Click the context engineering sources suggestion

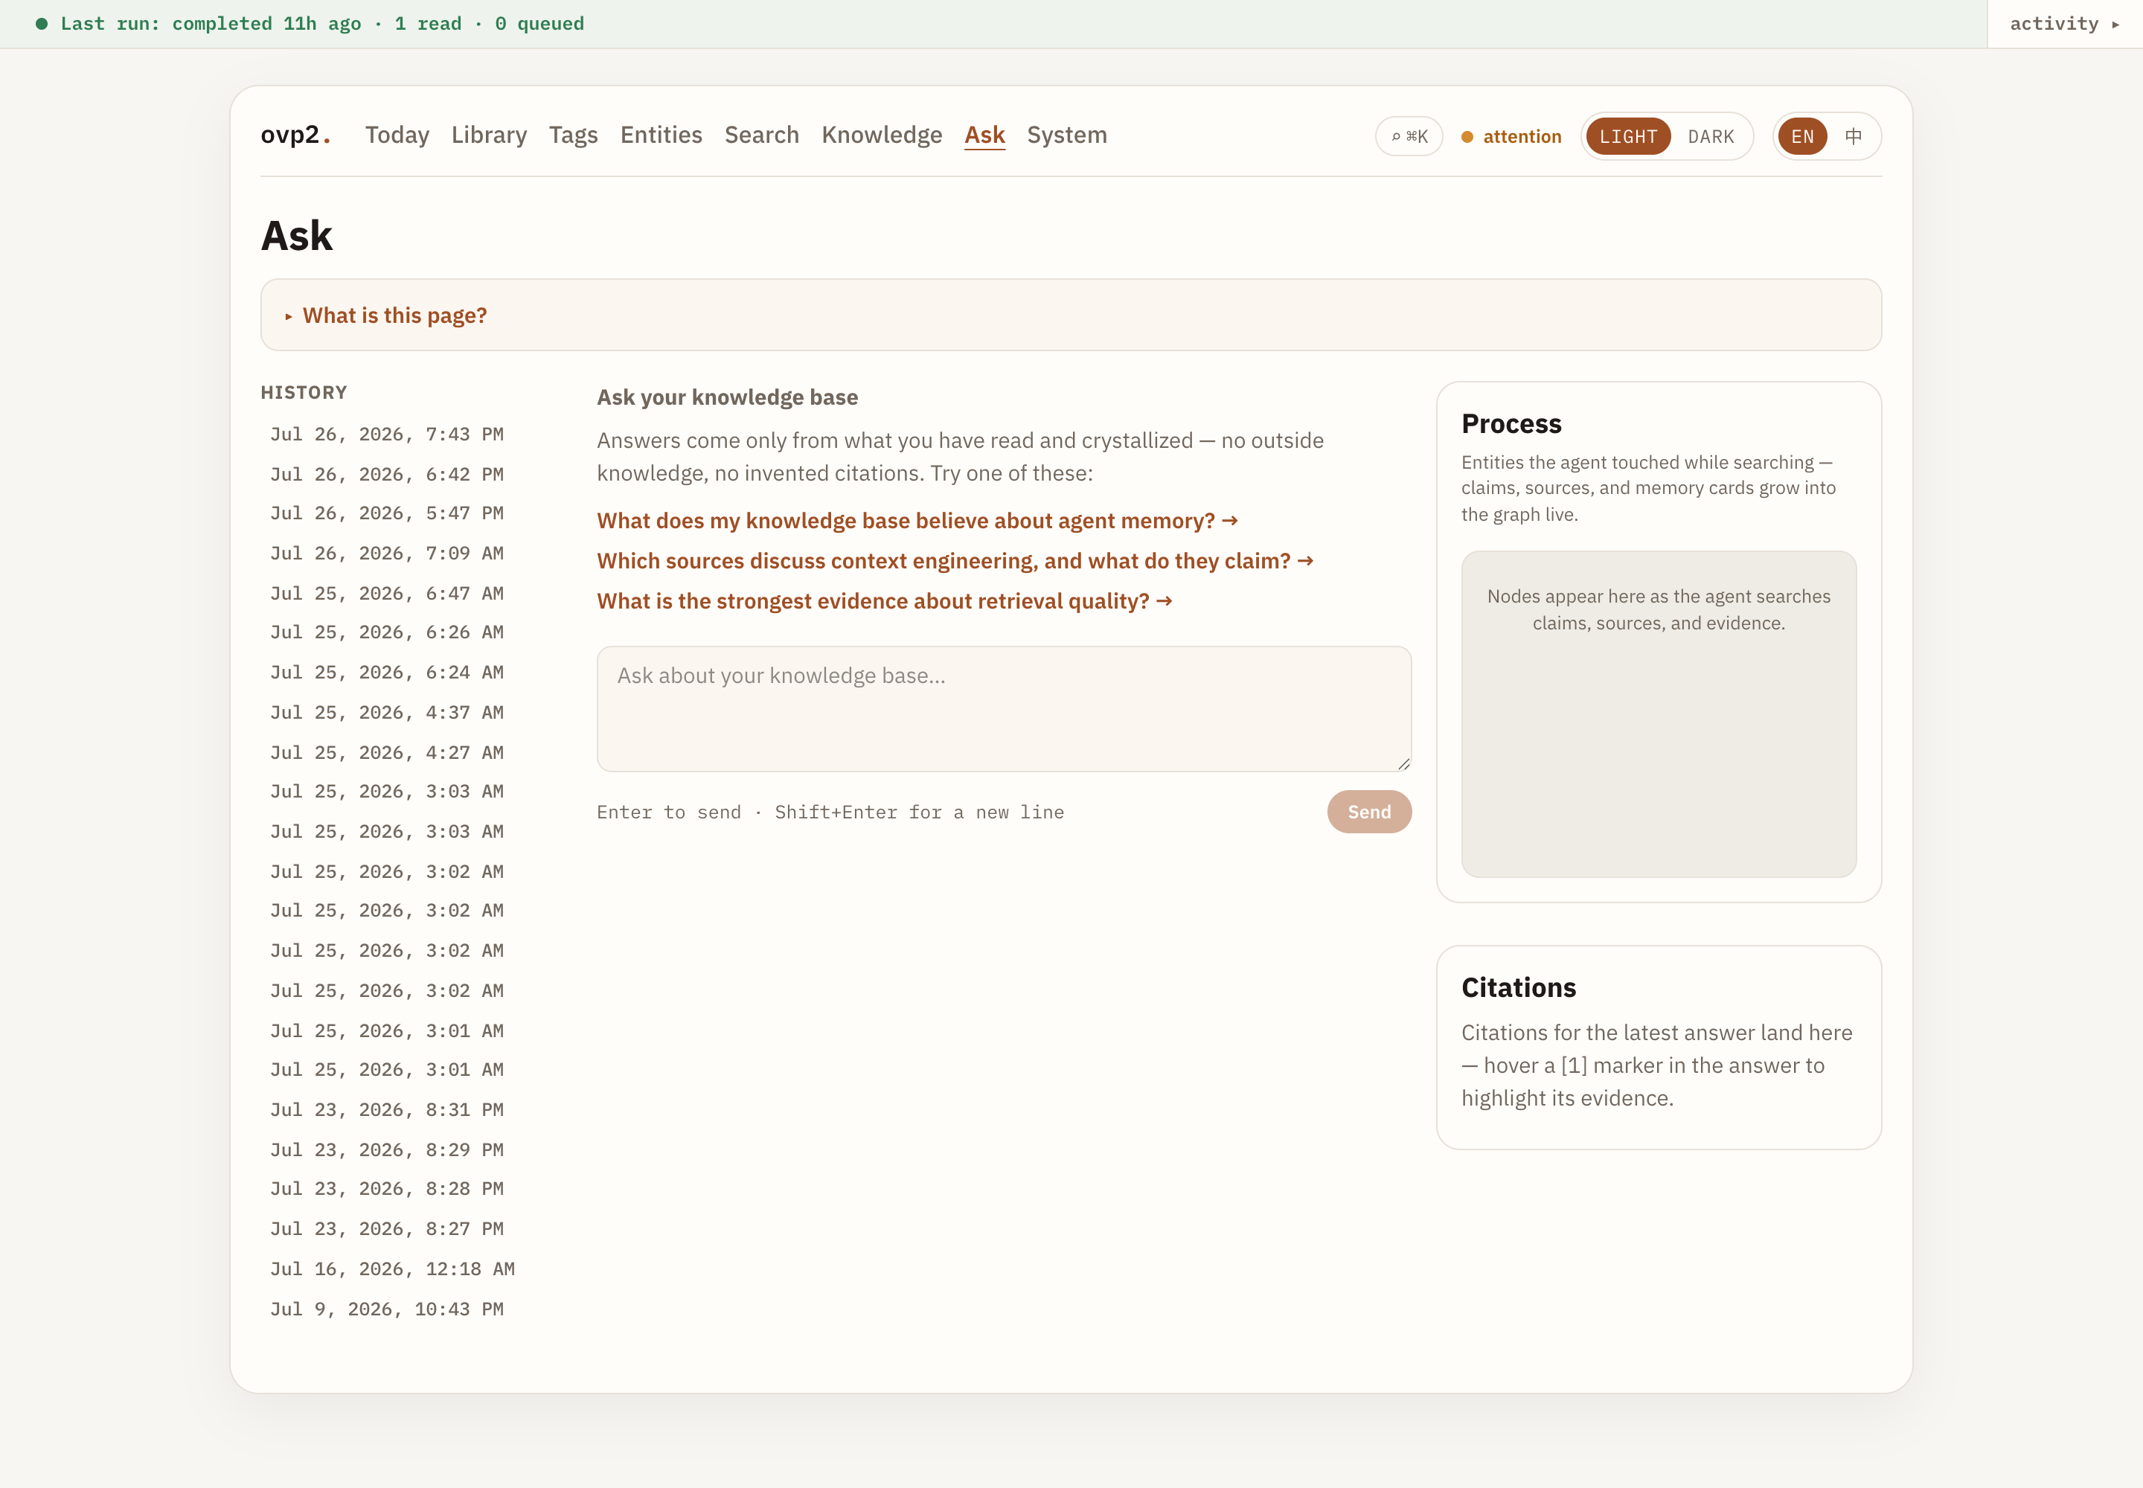point(955,561)
